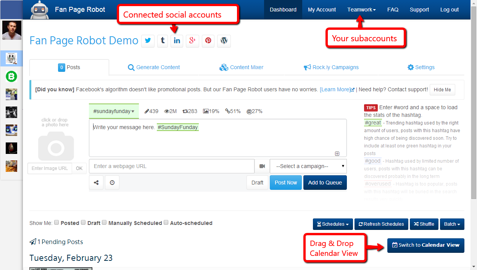Select the green B page in sidebar
This screenshot has width=477, height=270.
(11, 77)
